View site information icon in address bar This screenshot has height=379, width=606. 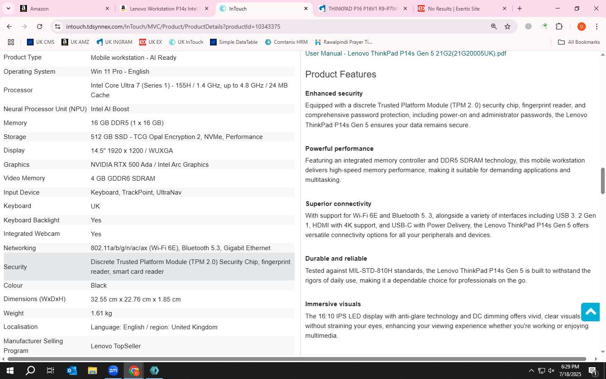58,27
